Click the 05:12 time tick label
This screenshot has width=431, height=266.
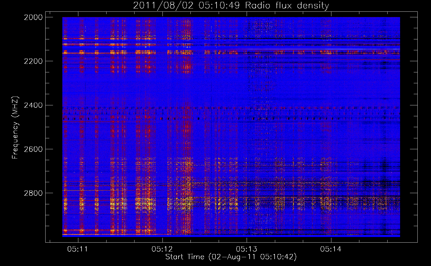coord(162,249)
